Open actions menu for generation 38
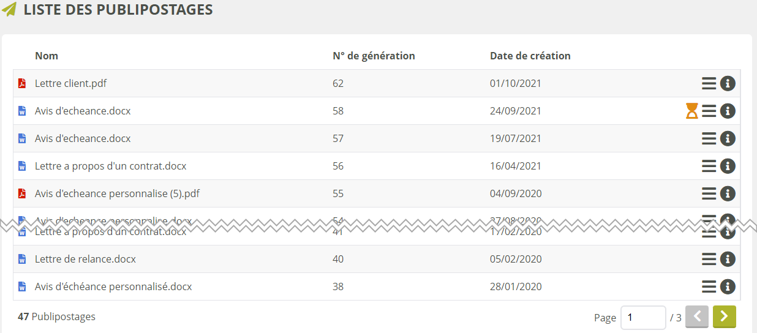The image size is (757, 333). 709,286
